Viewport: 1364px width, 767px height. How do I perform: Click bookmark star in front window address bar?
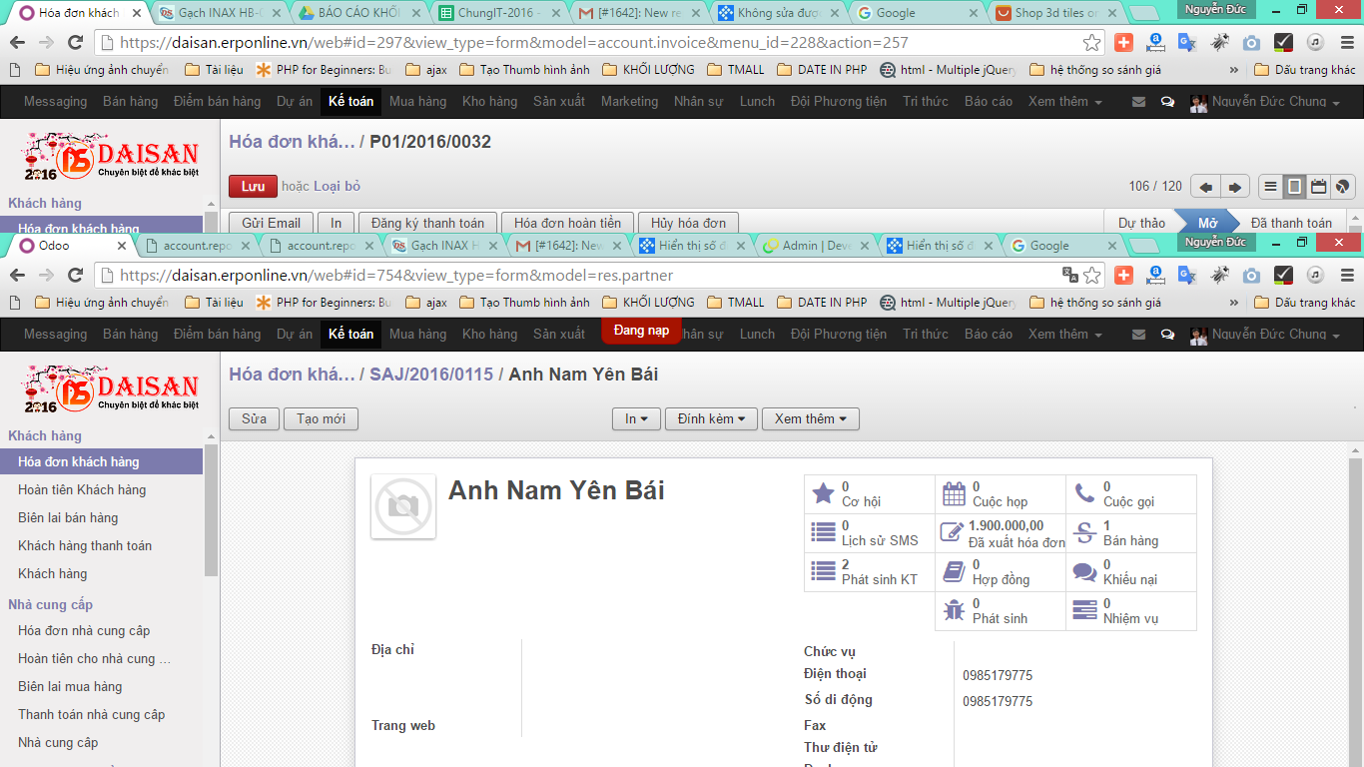coord(1092,275)
